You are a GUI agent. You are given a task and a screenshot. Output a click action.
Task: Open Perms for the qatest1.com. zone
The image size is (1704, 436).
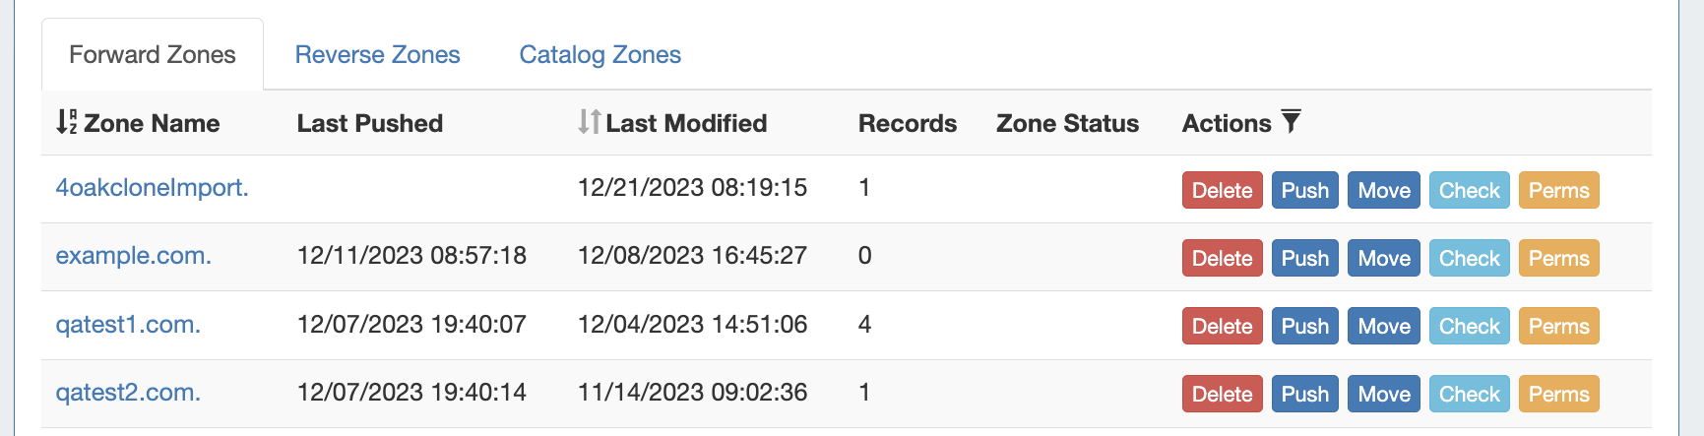[x=1558, y=326]
